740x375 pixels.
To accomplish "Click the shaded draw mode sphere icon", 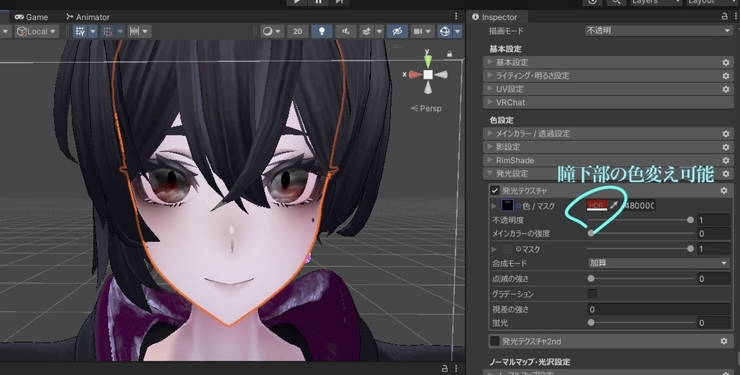I will tap(267, 32).
